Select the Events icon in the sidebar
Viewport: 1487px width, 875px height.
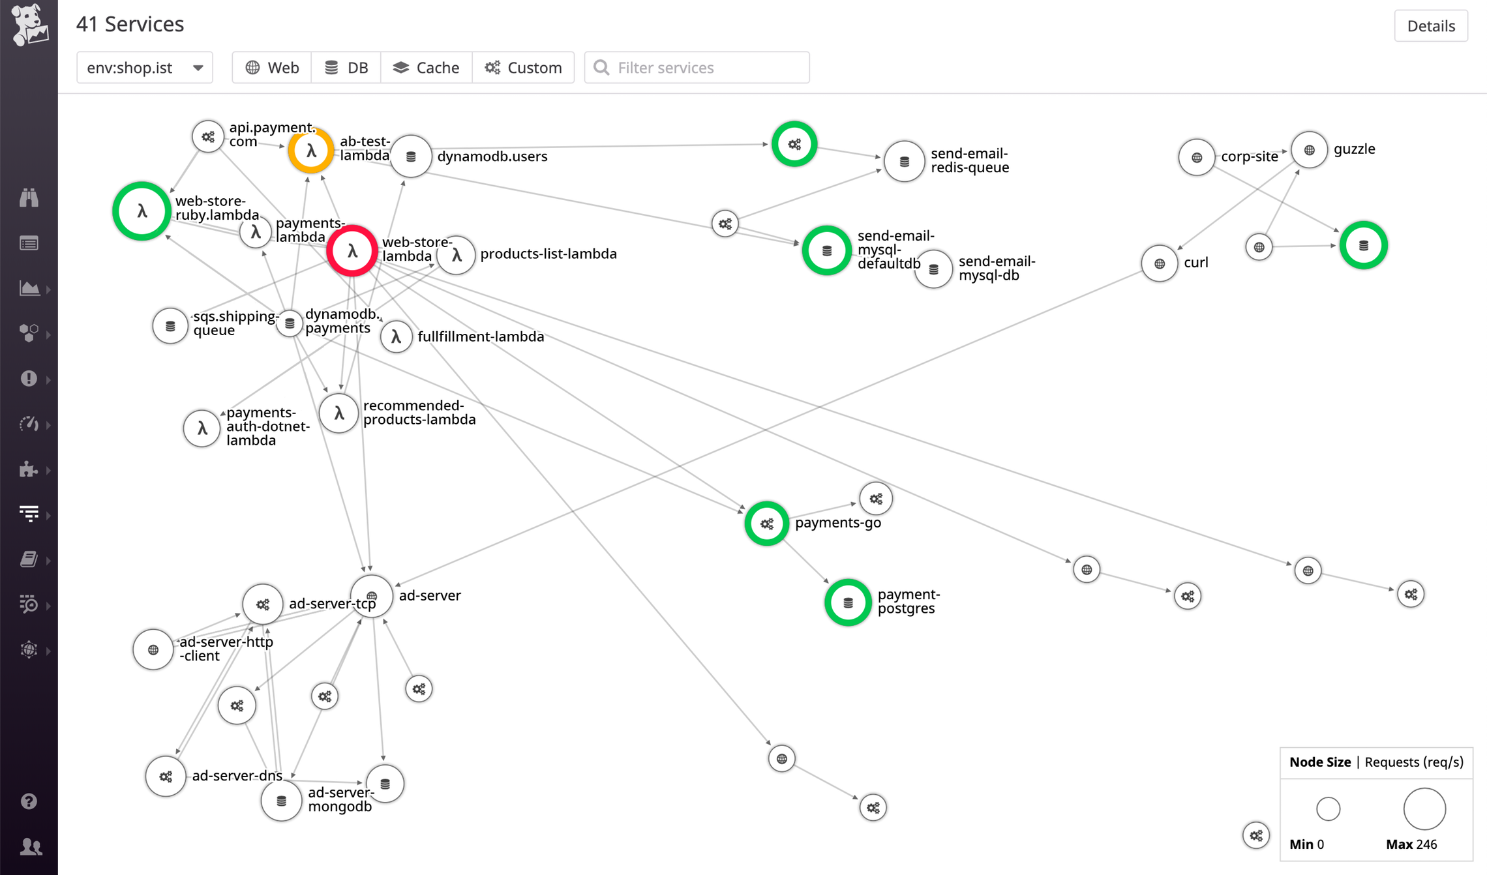29,243
